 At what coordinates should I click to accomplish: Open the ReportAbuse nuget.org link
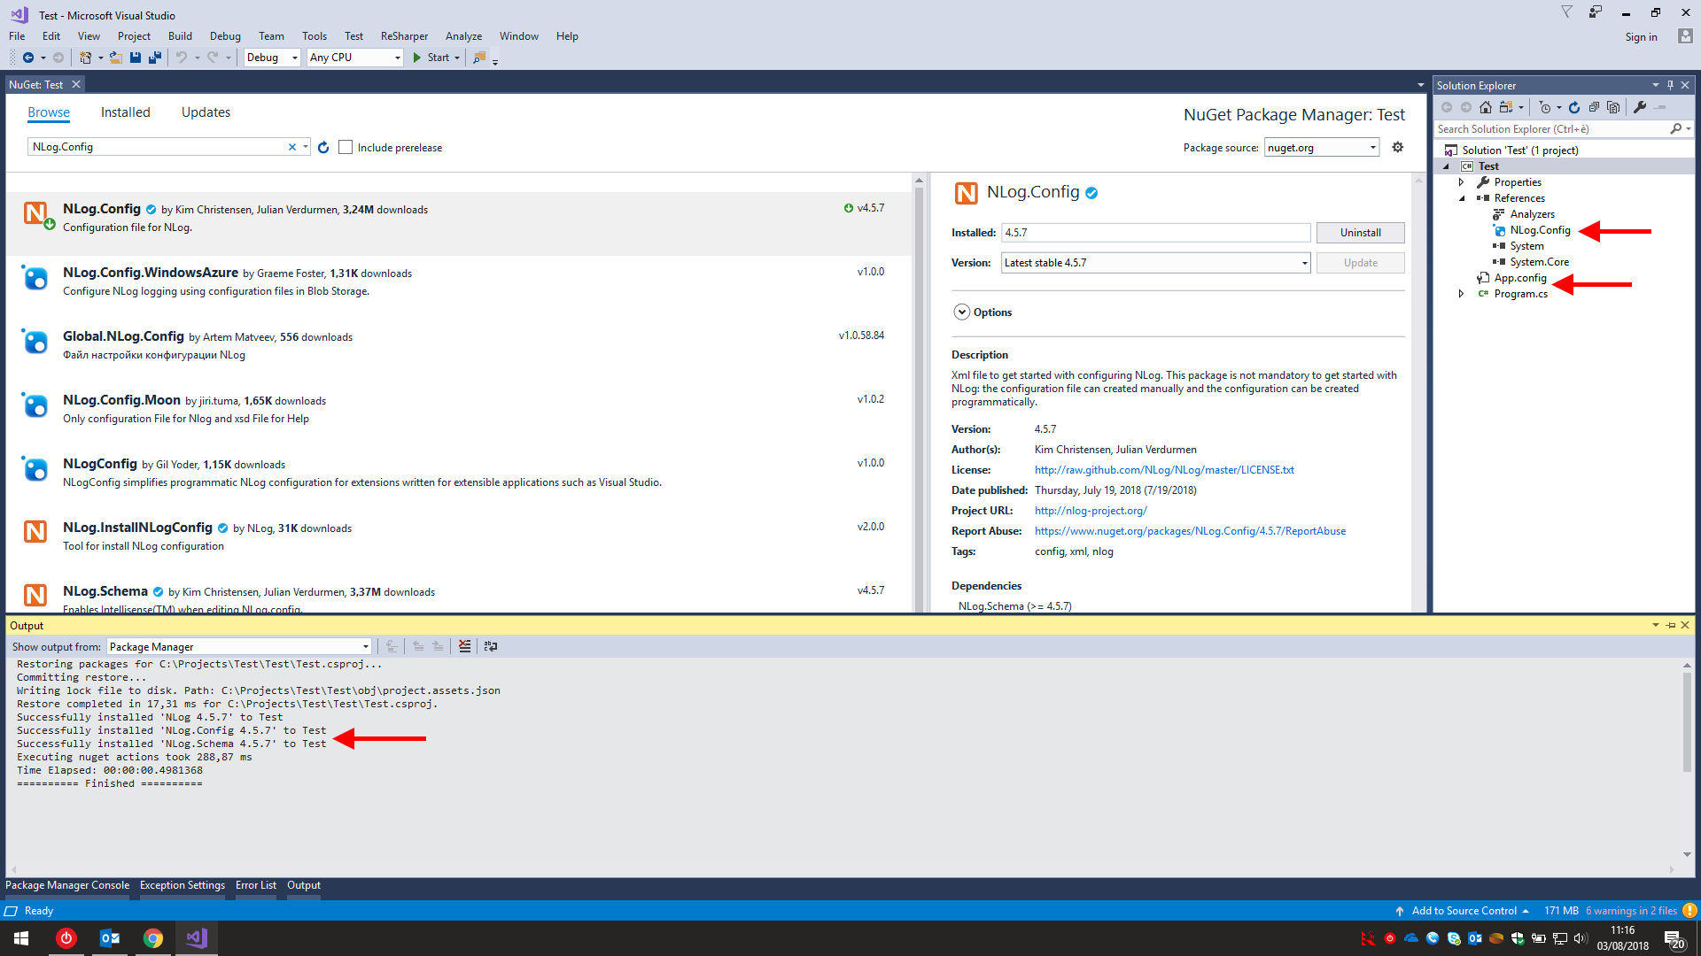tap(1190, 531)
